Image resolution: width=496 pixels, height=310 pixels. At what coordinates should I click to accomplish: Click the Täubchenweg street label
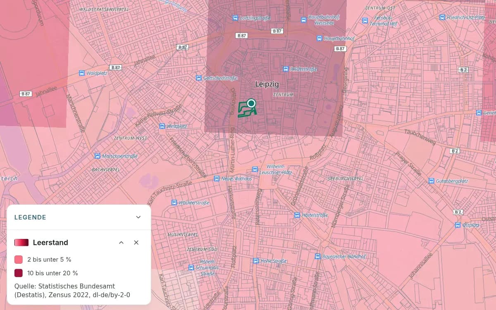tap(420, 138)
